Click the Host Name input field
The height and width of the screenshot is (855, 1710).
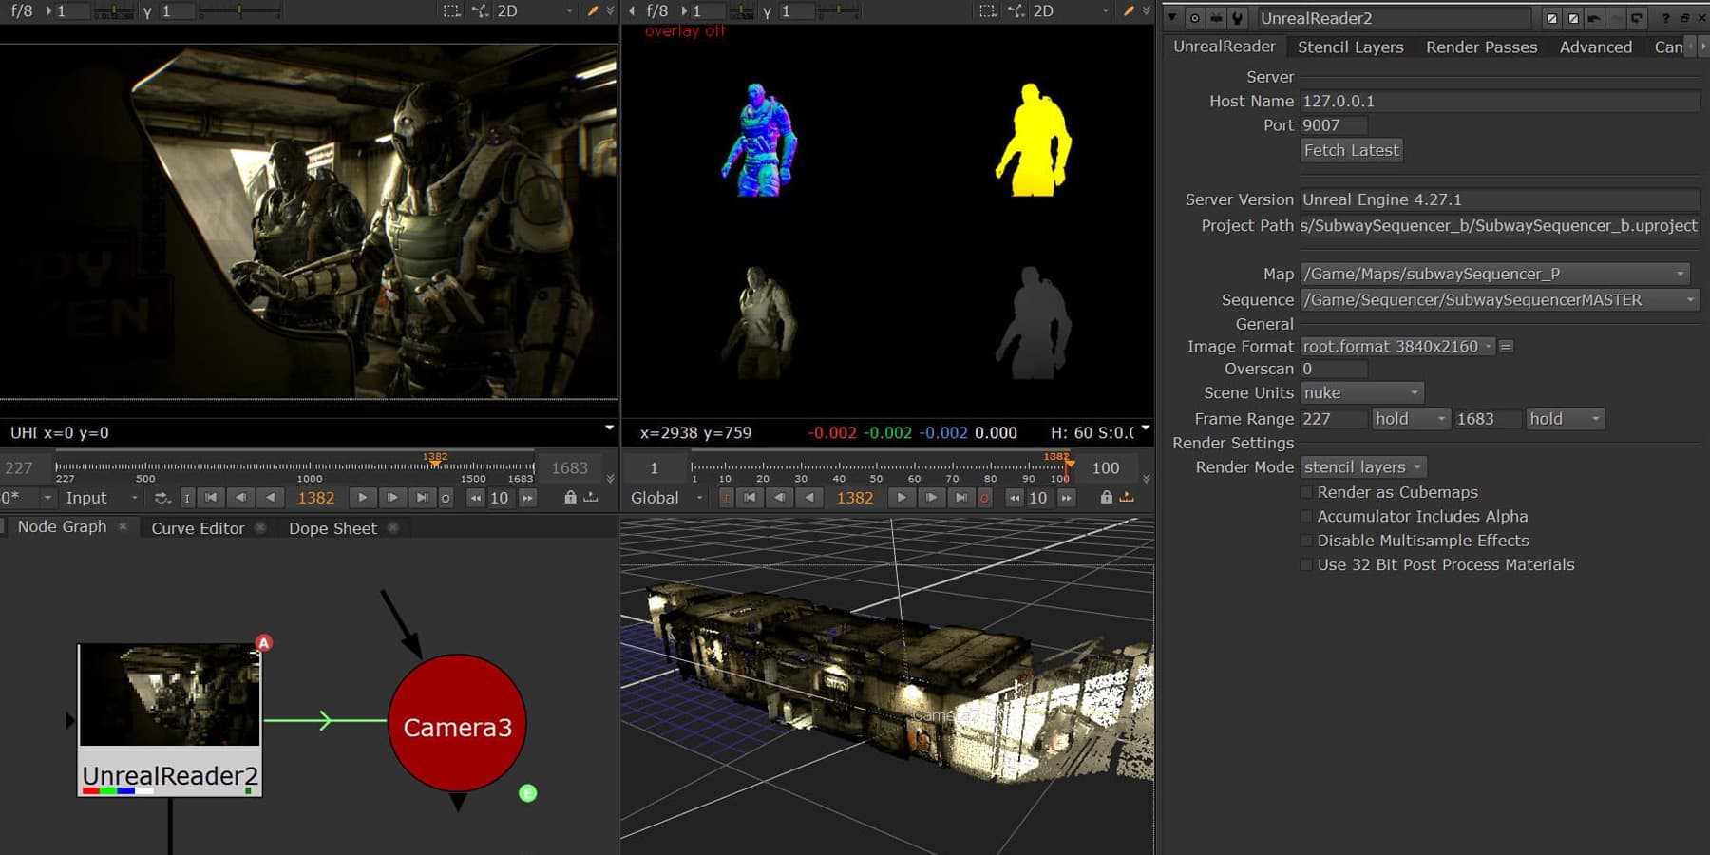pyautogui.click(x=1498, y=101)
